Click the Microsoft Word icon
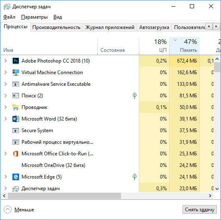The height and width of the screenshot is (220, 221). tap(16, 119)
